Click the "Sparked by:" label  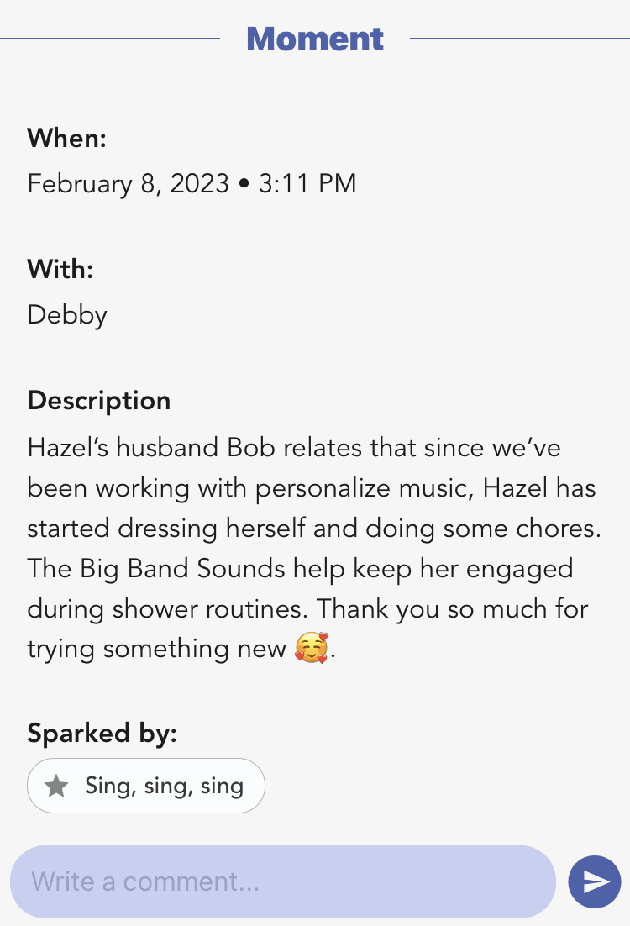[x=102, y=734]
